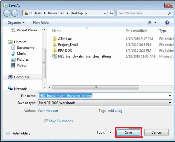Click the navigation pane vertical scrollbar thumb

[x=44, y=63]
